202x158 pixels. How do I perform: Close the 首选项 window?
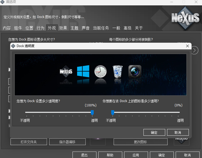pos(196,2)
